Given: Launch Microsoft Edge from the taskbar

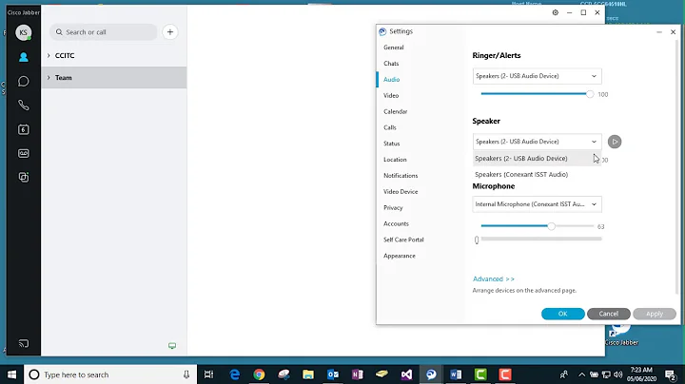Looking at the screenshot, I should pyautogui.click(x=235, y=374).
